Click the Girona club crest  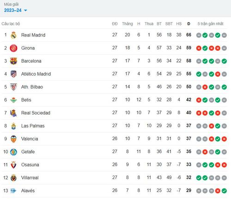tap(13, 48)
